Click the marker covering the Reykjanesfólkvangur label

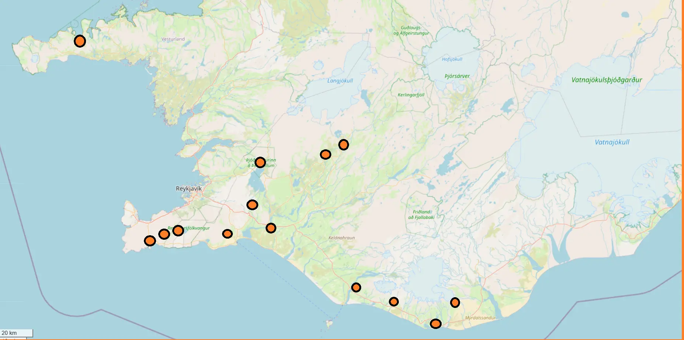click(178, 230)
